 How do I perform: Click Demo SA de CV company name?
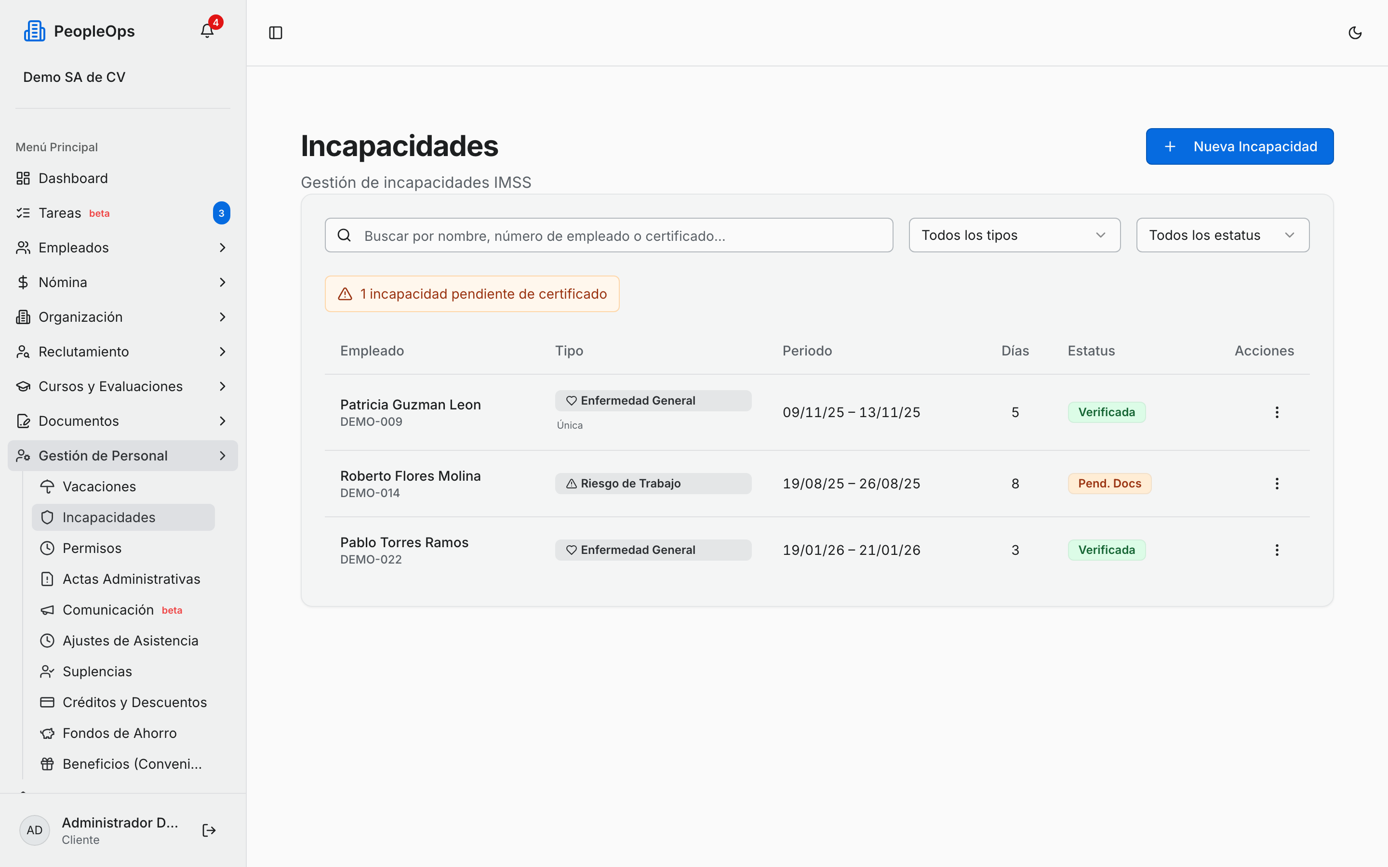(x=74, y=77)
